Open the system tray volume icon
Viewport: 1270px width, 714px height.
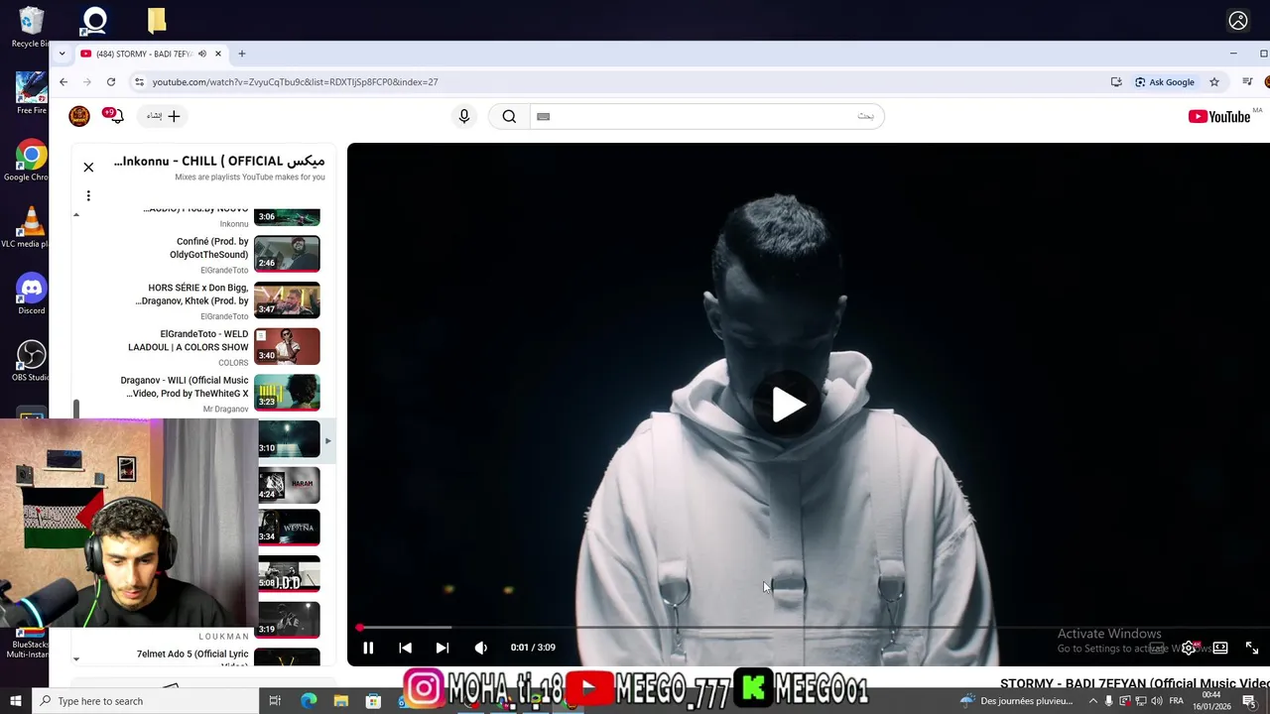click(x=1157, y=701)
